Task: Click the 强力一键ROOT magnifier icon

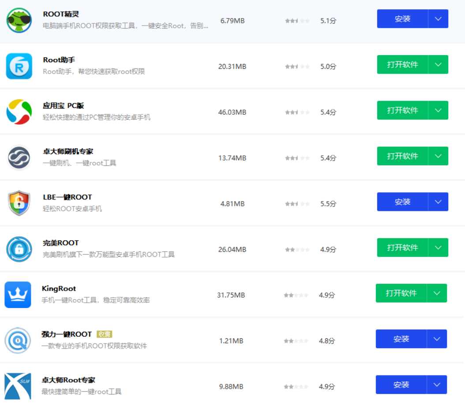Action: click(18, 340)
